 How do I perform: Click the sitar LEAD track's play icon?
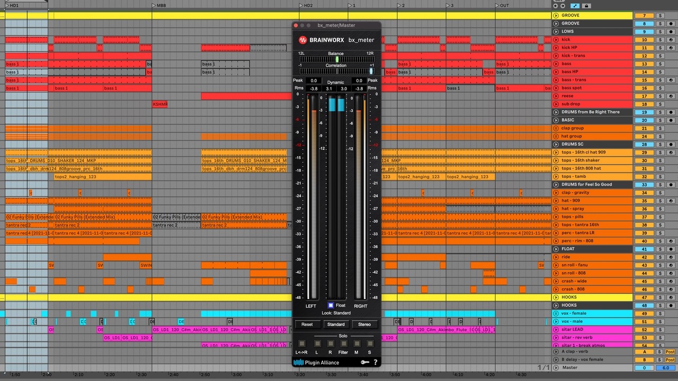click(x=556, y=329)
